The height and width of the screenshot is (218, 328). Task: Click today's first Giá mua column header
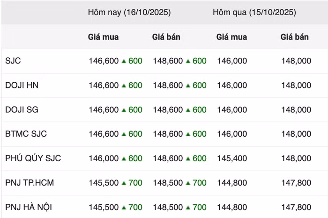103,37
